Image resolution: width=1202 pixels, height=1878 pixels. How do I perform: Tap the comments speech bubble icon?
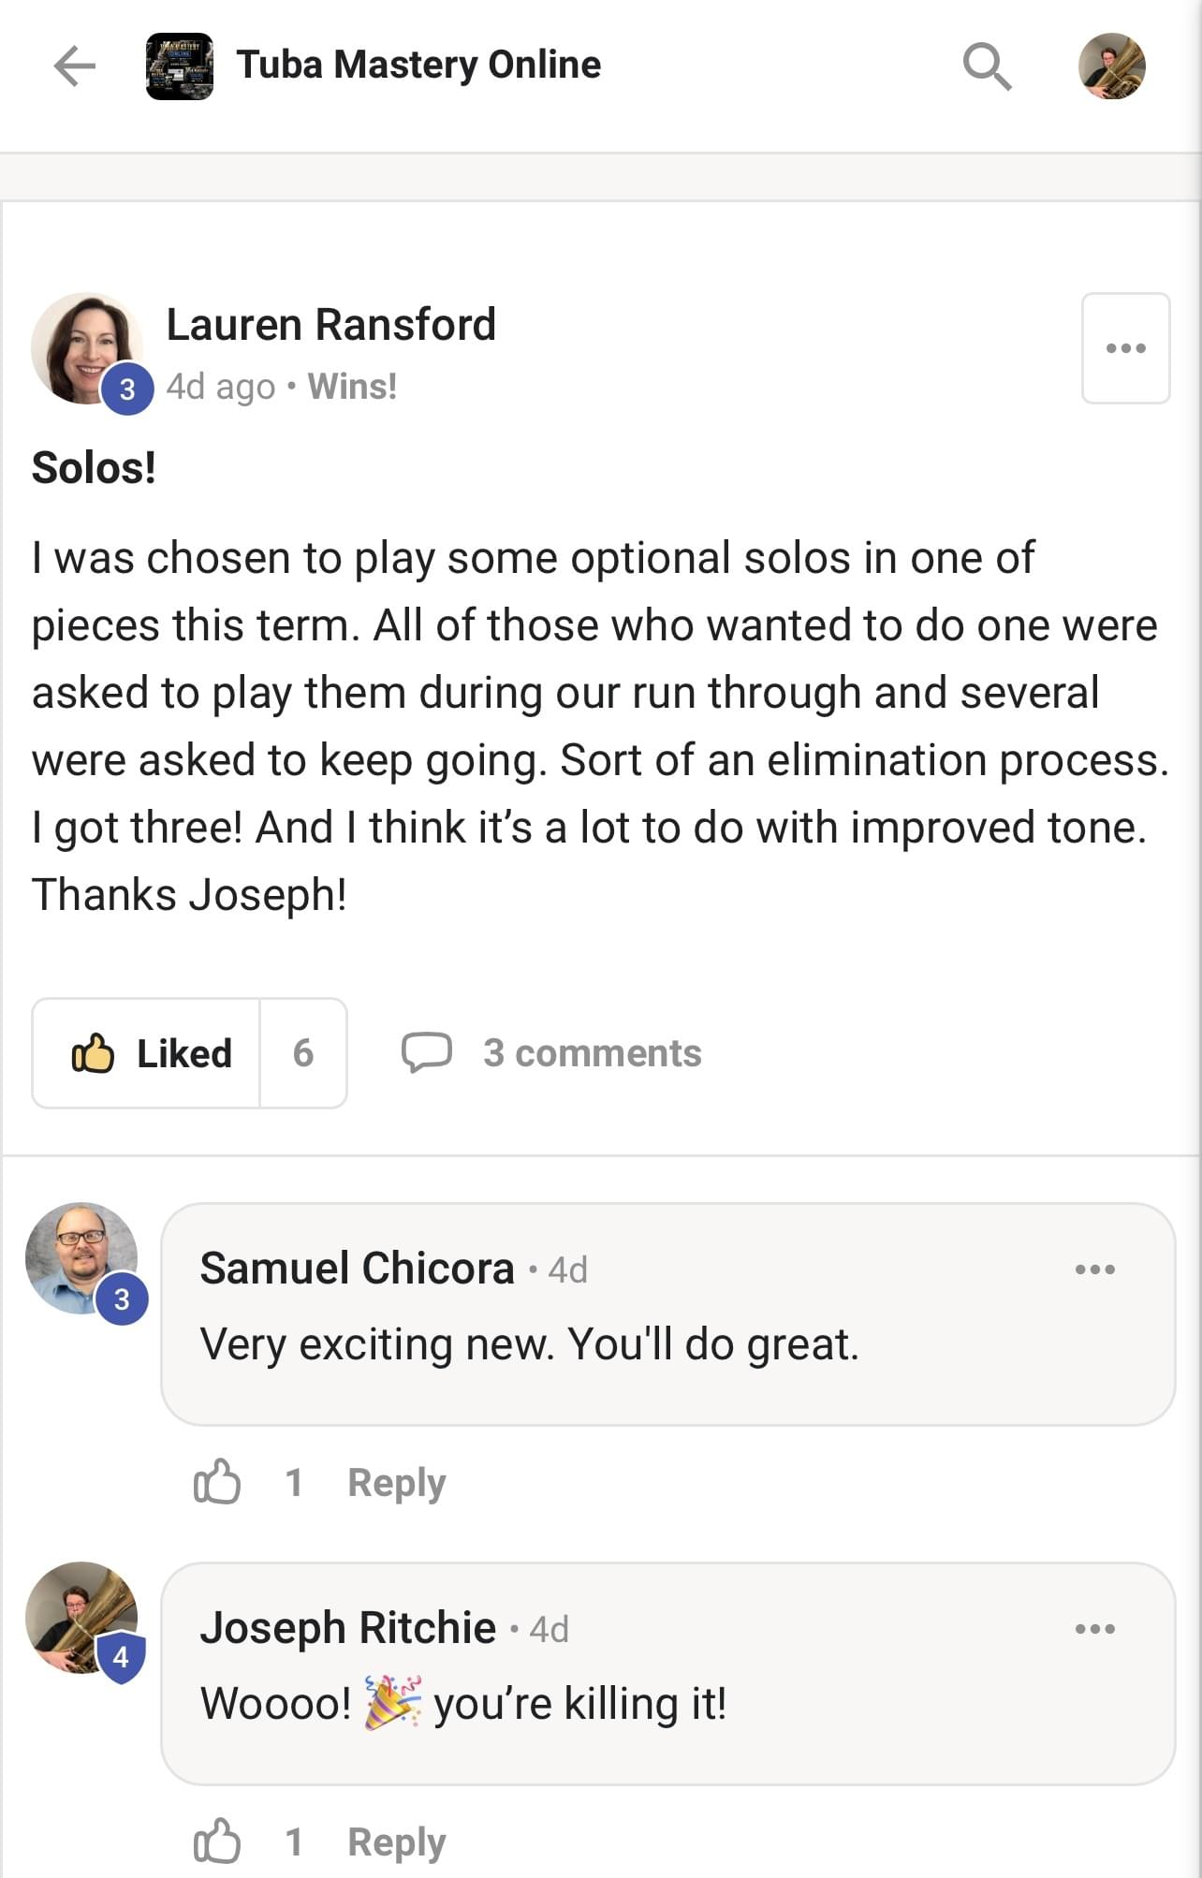coord(427,1052)
